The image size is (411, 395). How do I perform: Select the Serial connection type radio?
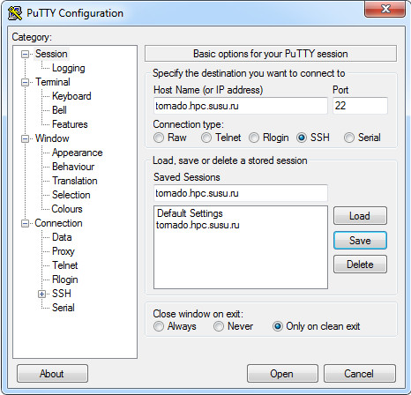[349, 138]
